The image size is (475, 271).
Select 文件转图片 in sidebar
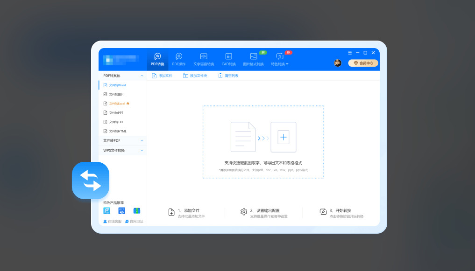click(123, 94)
